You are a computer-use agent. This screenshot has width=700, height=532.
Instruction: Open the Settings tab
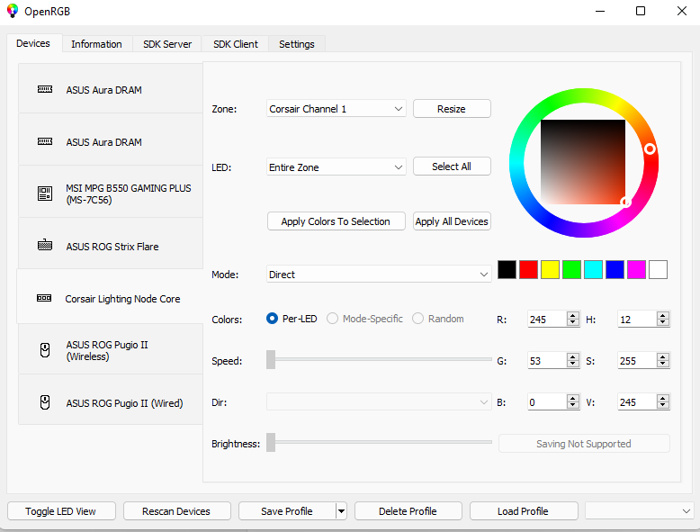coord(296,44)
